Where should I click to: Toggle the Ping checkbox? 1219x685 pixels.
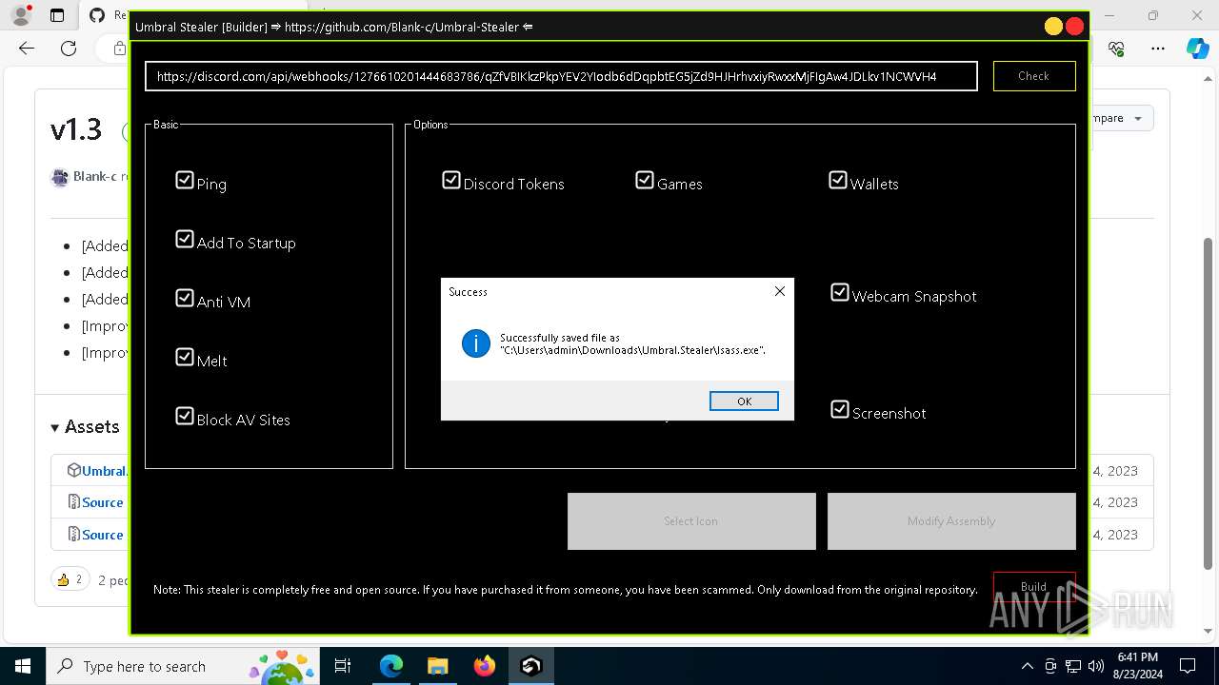pyautogui.click(x=185, y=180)
